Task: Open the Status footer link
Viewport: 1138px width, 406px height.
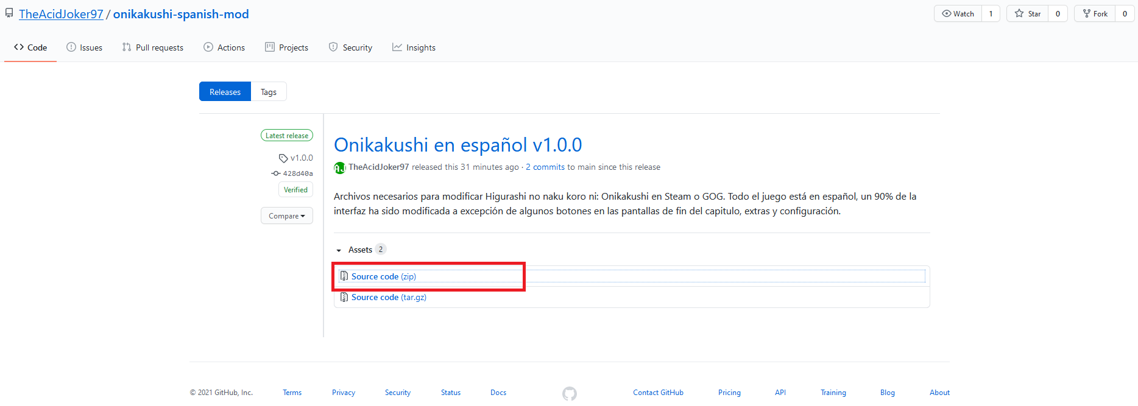Action: click(451, 393)
